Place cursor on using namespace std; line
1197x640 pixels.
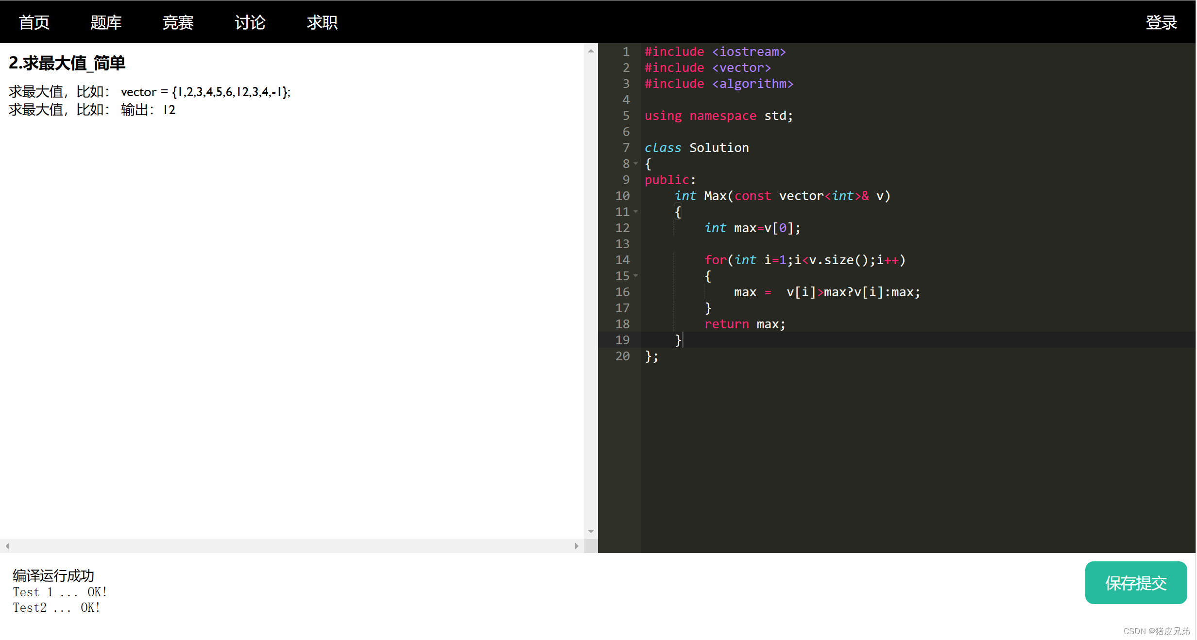tap(718, 116)
